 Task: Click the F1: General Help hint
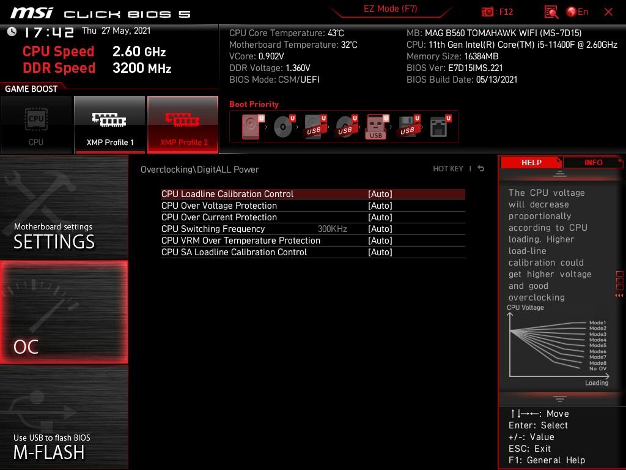(x=547, y=460)
